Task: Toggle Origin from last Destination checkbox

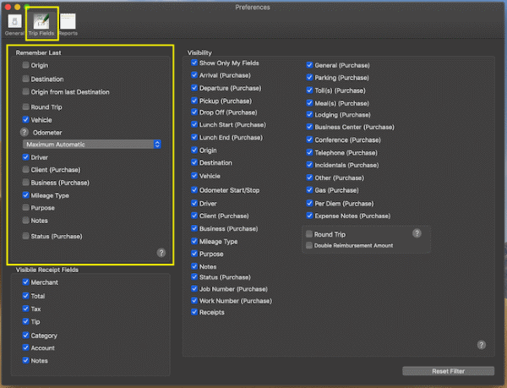Action: tap(25, 92)
